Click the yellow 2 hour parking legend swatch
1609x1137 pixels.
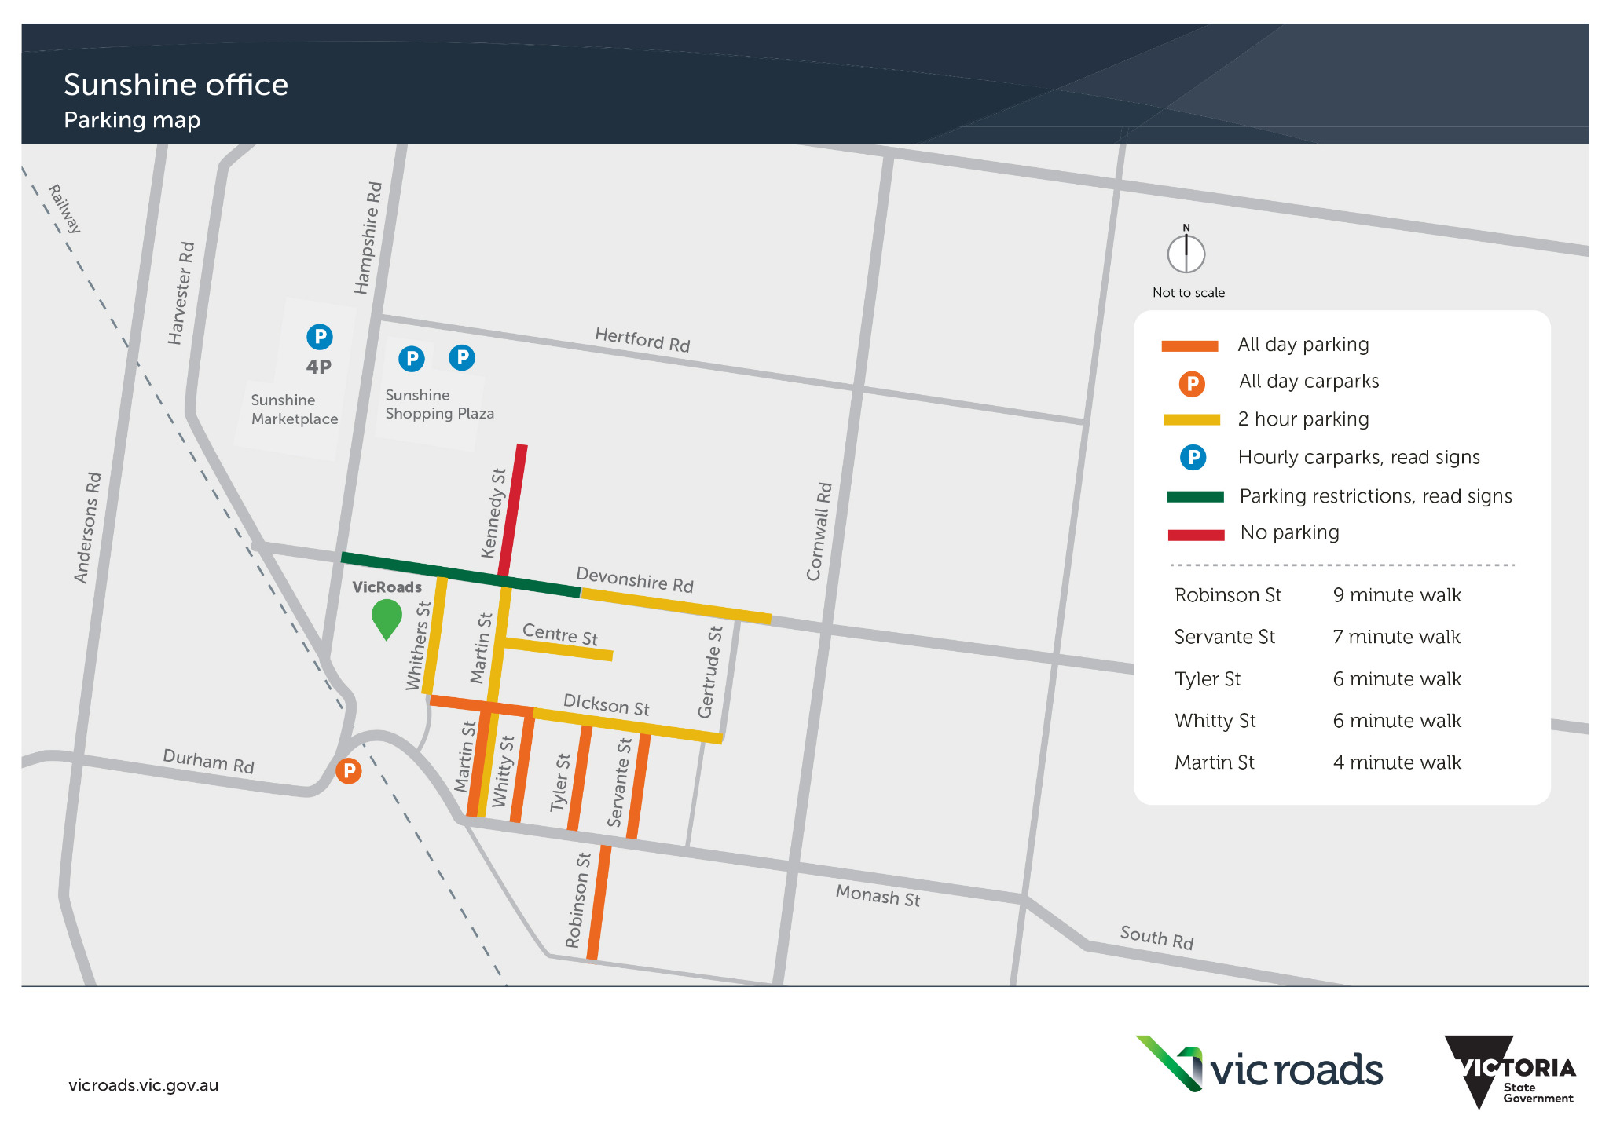[x=1192, y=420]
